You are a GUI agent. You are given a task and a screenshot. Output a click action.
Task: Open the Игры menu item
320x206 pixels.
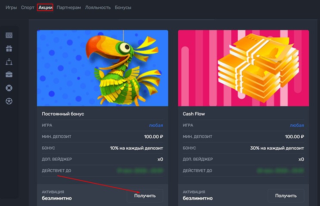[x=11, y=7]
